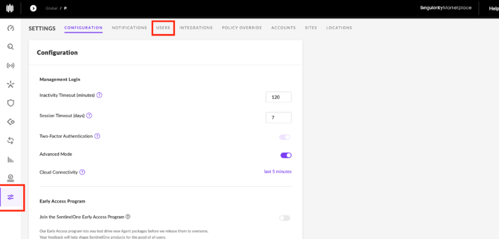This screenshot has width=499, height=239.
Task: Open the Help menu
Action: click(494, 9)
